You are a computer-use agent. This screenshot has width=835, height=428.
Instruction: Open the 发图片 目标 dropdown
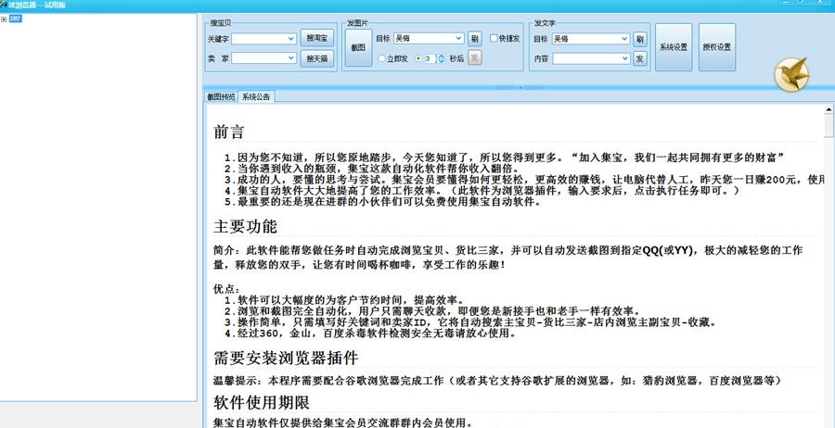(459, 38)
